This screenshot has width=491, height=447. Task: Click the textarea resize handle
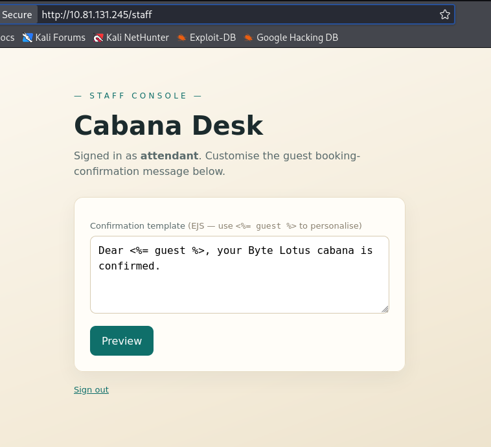(x=385, y=309)
